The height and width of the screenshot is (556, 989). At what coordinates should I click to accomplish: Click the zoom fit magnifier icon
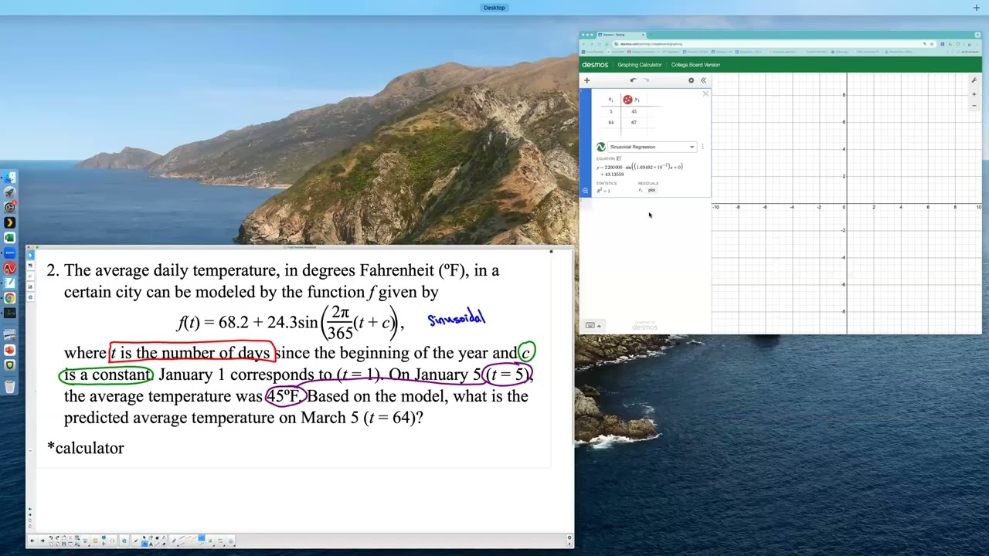click(x=585, y=190)
